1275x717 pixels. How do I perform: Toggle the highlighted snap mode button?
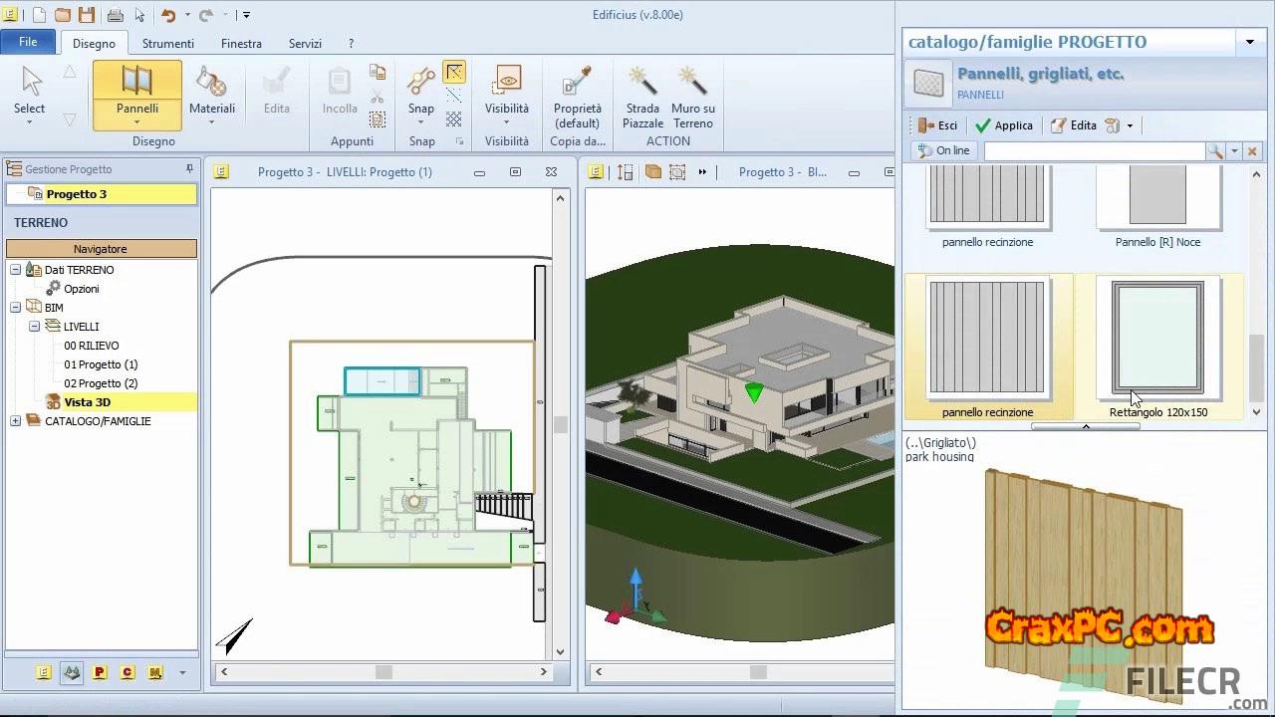pos(454,72)
